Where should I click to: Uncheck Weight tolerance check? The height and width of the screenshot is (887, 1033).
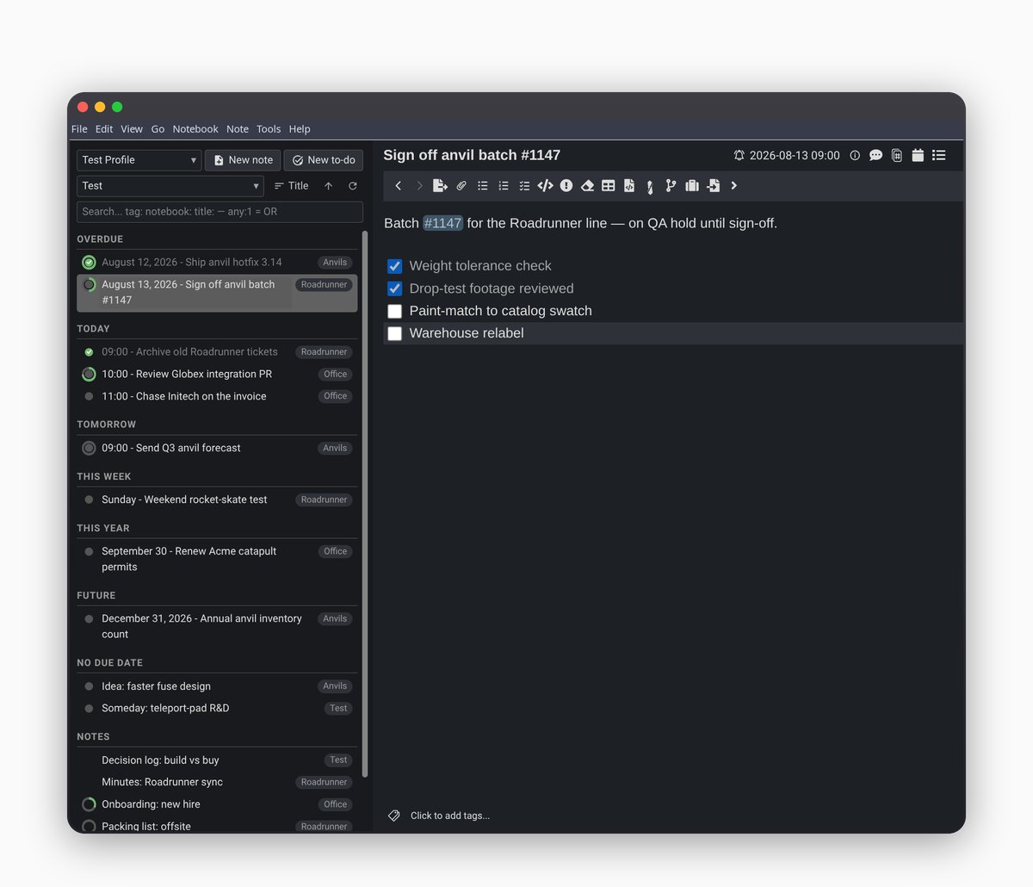pyautogui.click(x=395, y=266)
